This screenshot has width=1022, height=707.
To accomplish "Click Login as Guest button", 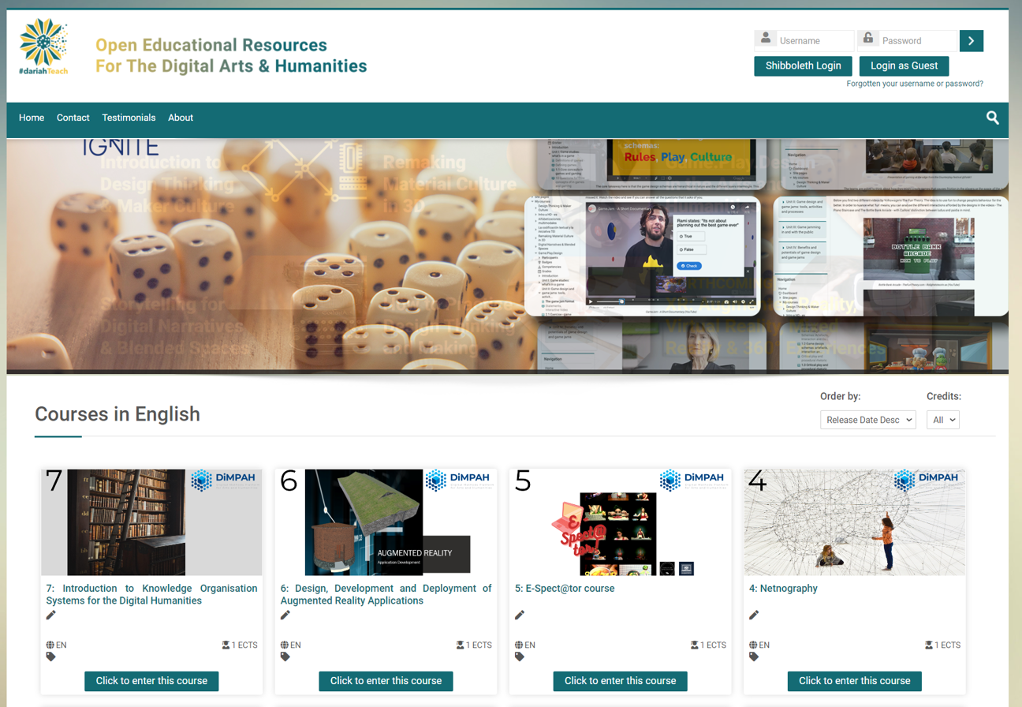I will pyautogui.click(x=904, y=65).
